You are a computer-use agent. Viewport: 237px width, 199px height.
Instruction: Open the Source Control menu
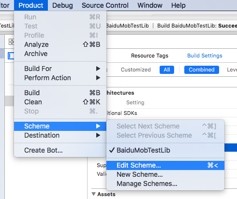pos(105,5)
